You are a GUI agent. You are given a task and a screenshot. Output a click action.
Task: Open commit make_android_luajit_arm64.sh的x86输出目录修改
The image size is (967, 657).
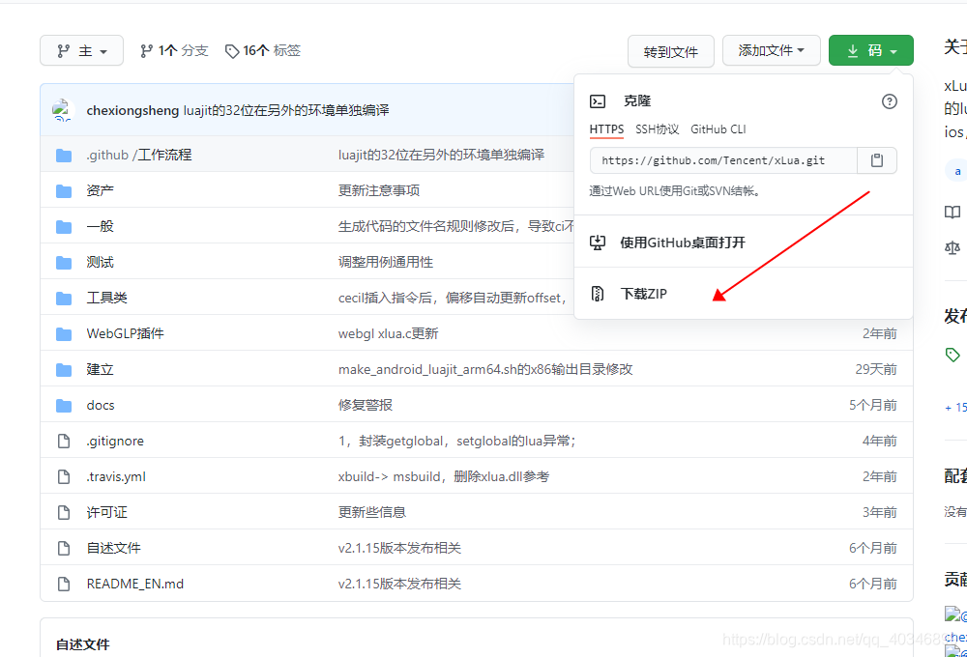(485, 369)
